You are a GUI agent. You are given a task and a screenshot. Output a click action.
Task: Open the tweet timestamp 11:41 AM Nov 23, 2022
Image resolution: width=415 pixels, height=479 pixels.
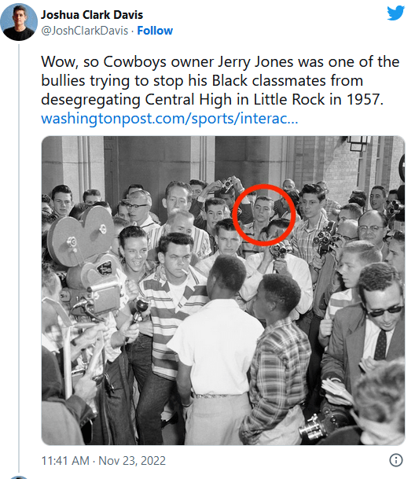104,460
